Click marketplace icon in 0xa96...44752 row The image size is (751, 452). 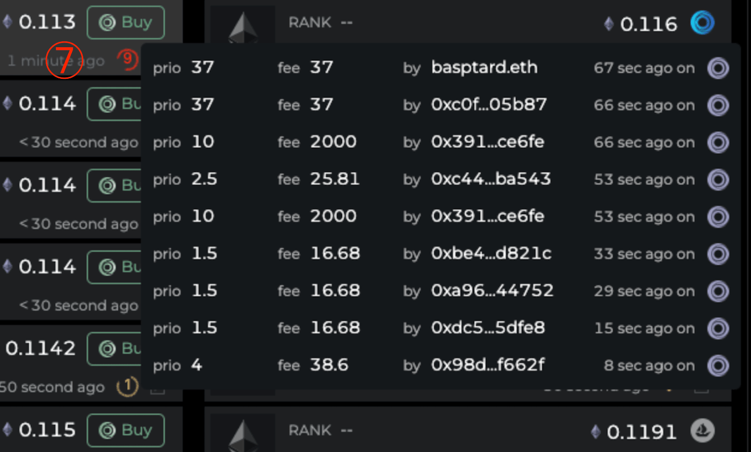tap(718, 291)
